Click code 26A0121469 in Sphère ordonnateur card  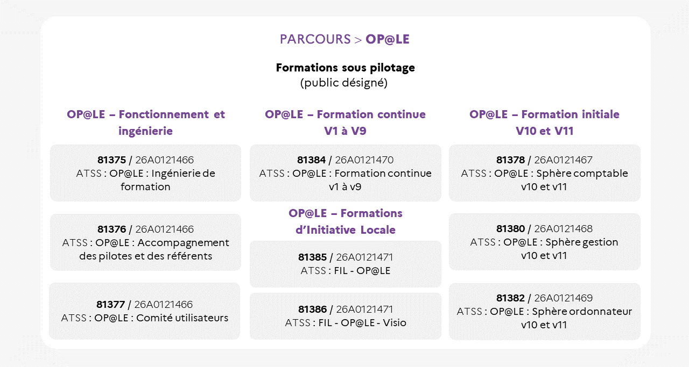(x=563, y=298)
